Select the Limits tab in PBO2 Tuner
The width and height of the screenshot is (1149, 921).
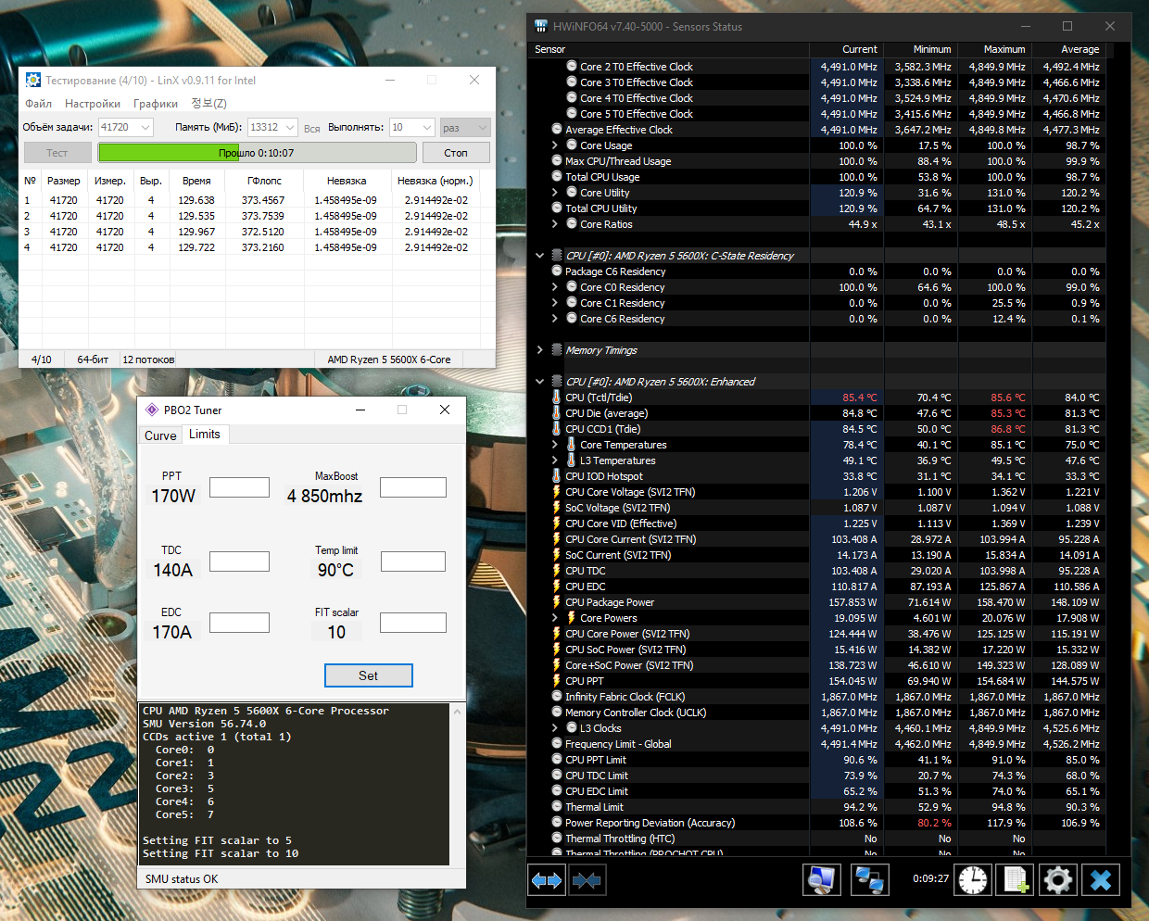[205, 434]
